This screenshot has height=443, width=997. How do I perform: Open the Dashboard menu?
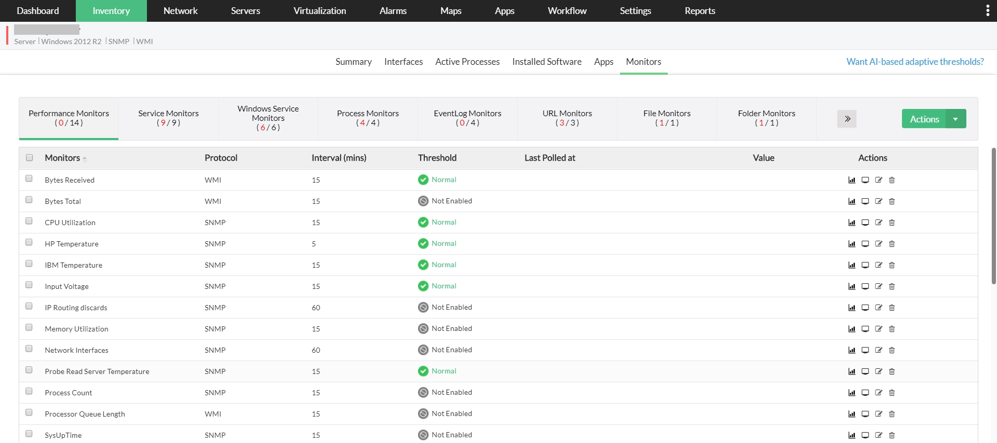coord(38,11)
